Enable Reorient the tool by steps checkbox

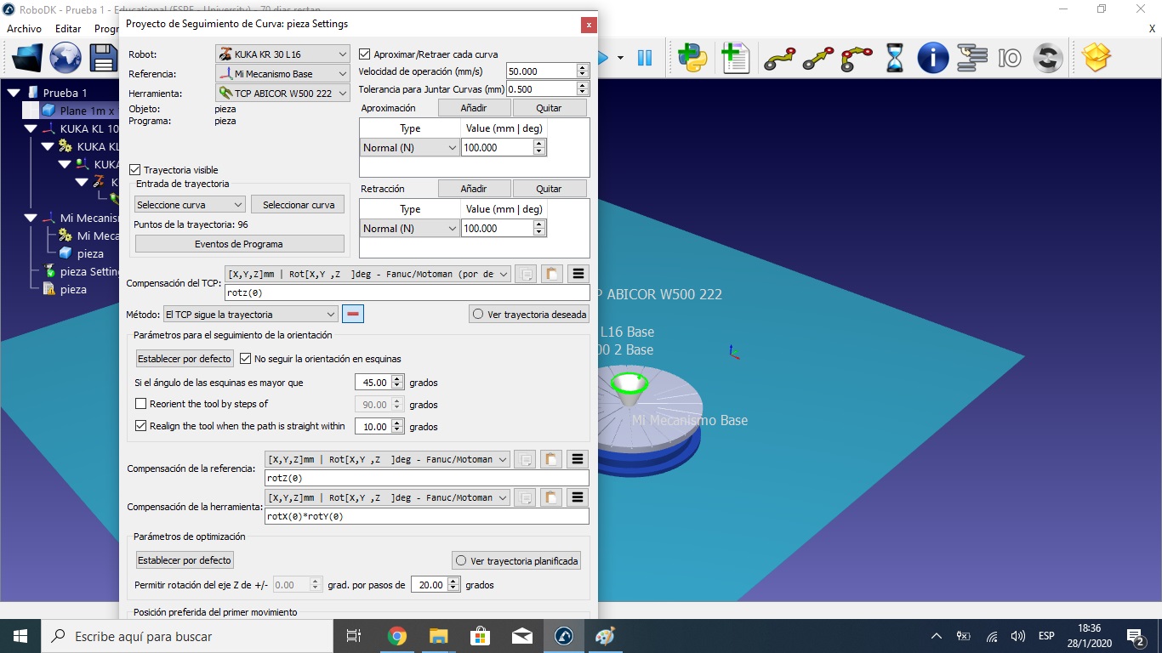(141, 404)
